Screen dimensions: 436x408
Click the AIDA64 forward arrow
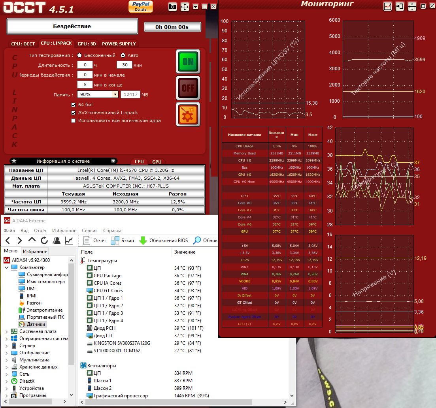click(19, 241)
